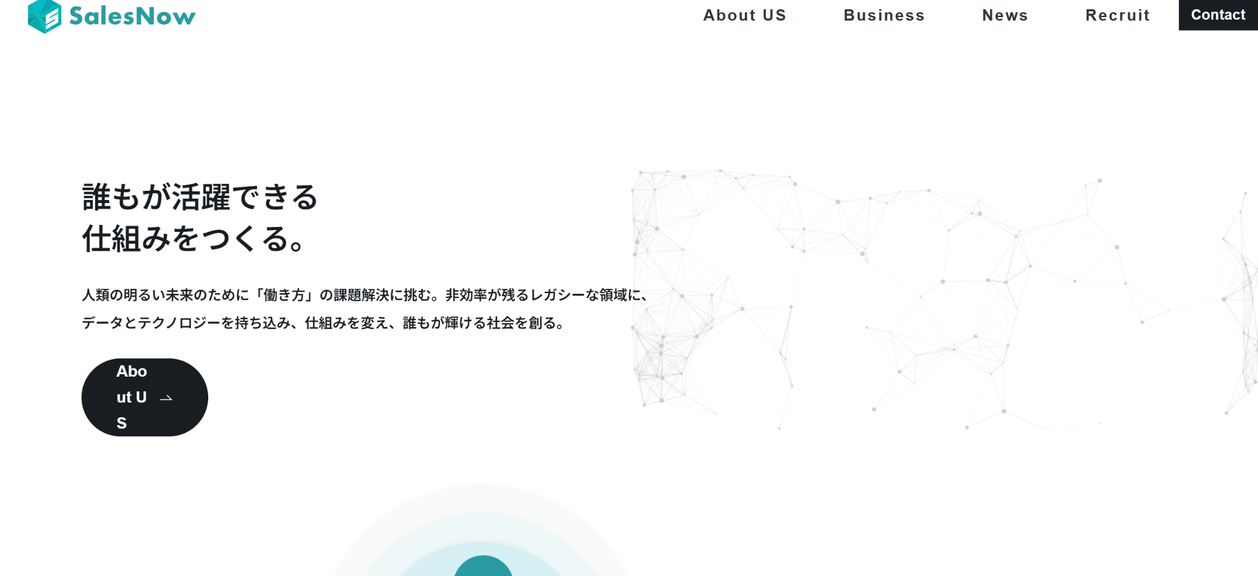Click the SalesNow wordmark text

pyautogui.click(x=132, y=16)
